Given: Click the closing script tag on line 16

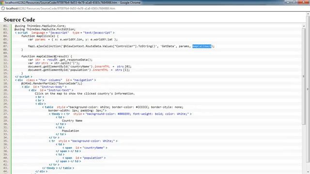Looking at the screenshot, I should pyautogui.click(x=24, y=76).
